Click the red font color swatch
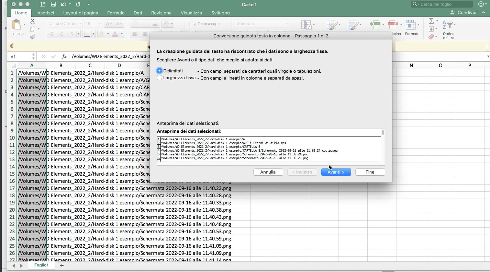 coord(115,34)
